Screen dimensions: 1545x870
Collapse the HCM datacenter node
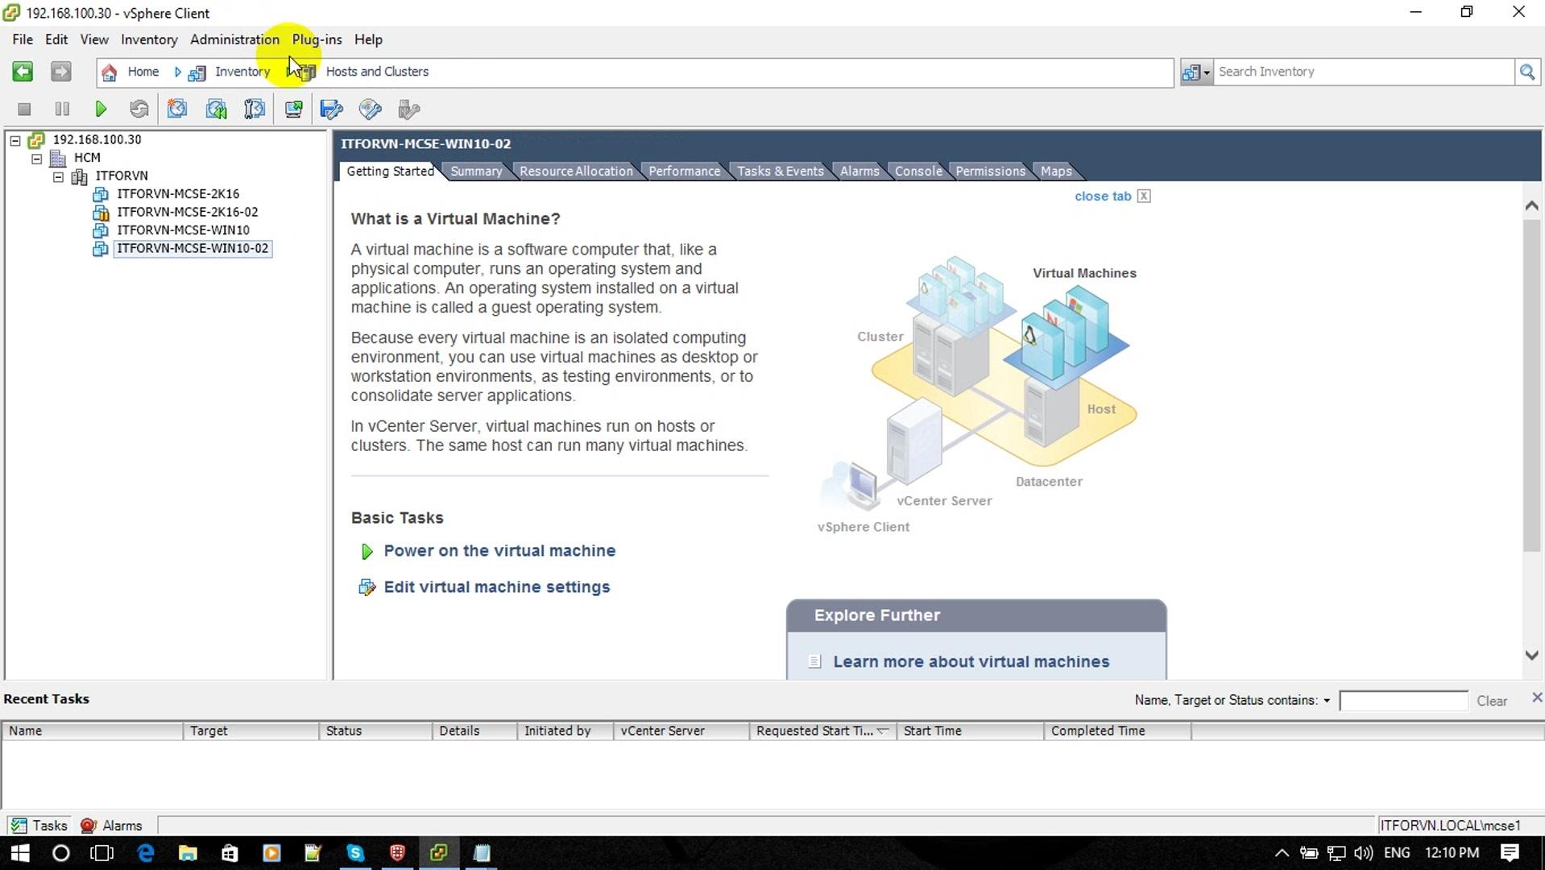pos(37,159)
